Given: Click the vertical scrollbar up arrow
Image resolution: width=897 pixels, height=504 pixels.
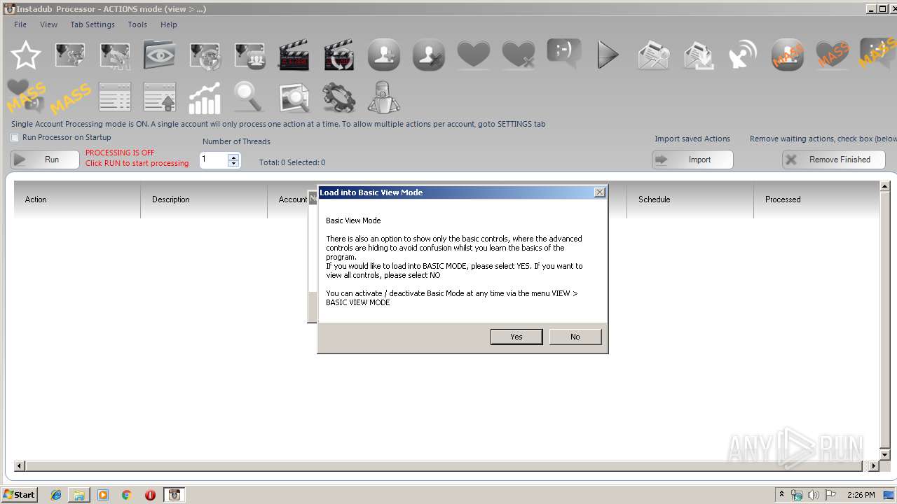Looking at the screenshot, I should click(x=885, y=187).
